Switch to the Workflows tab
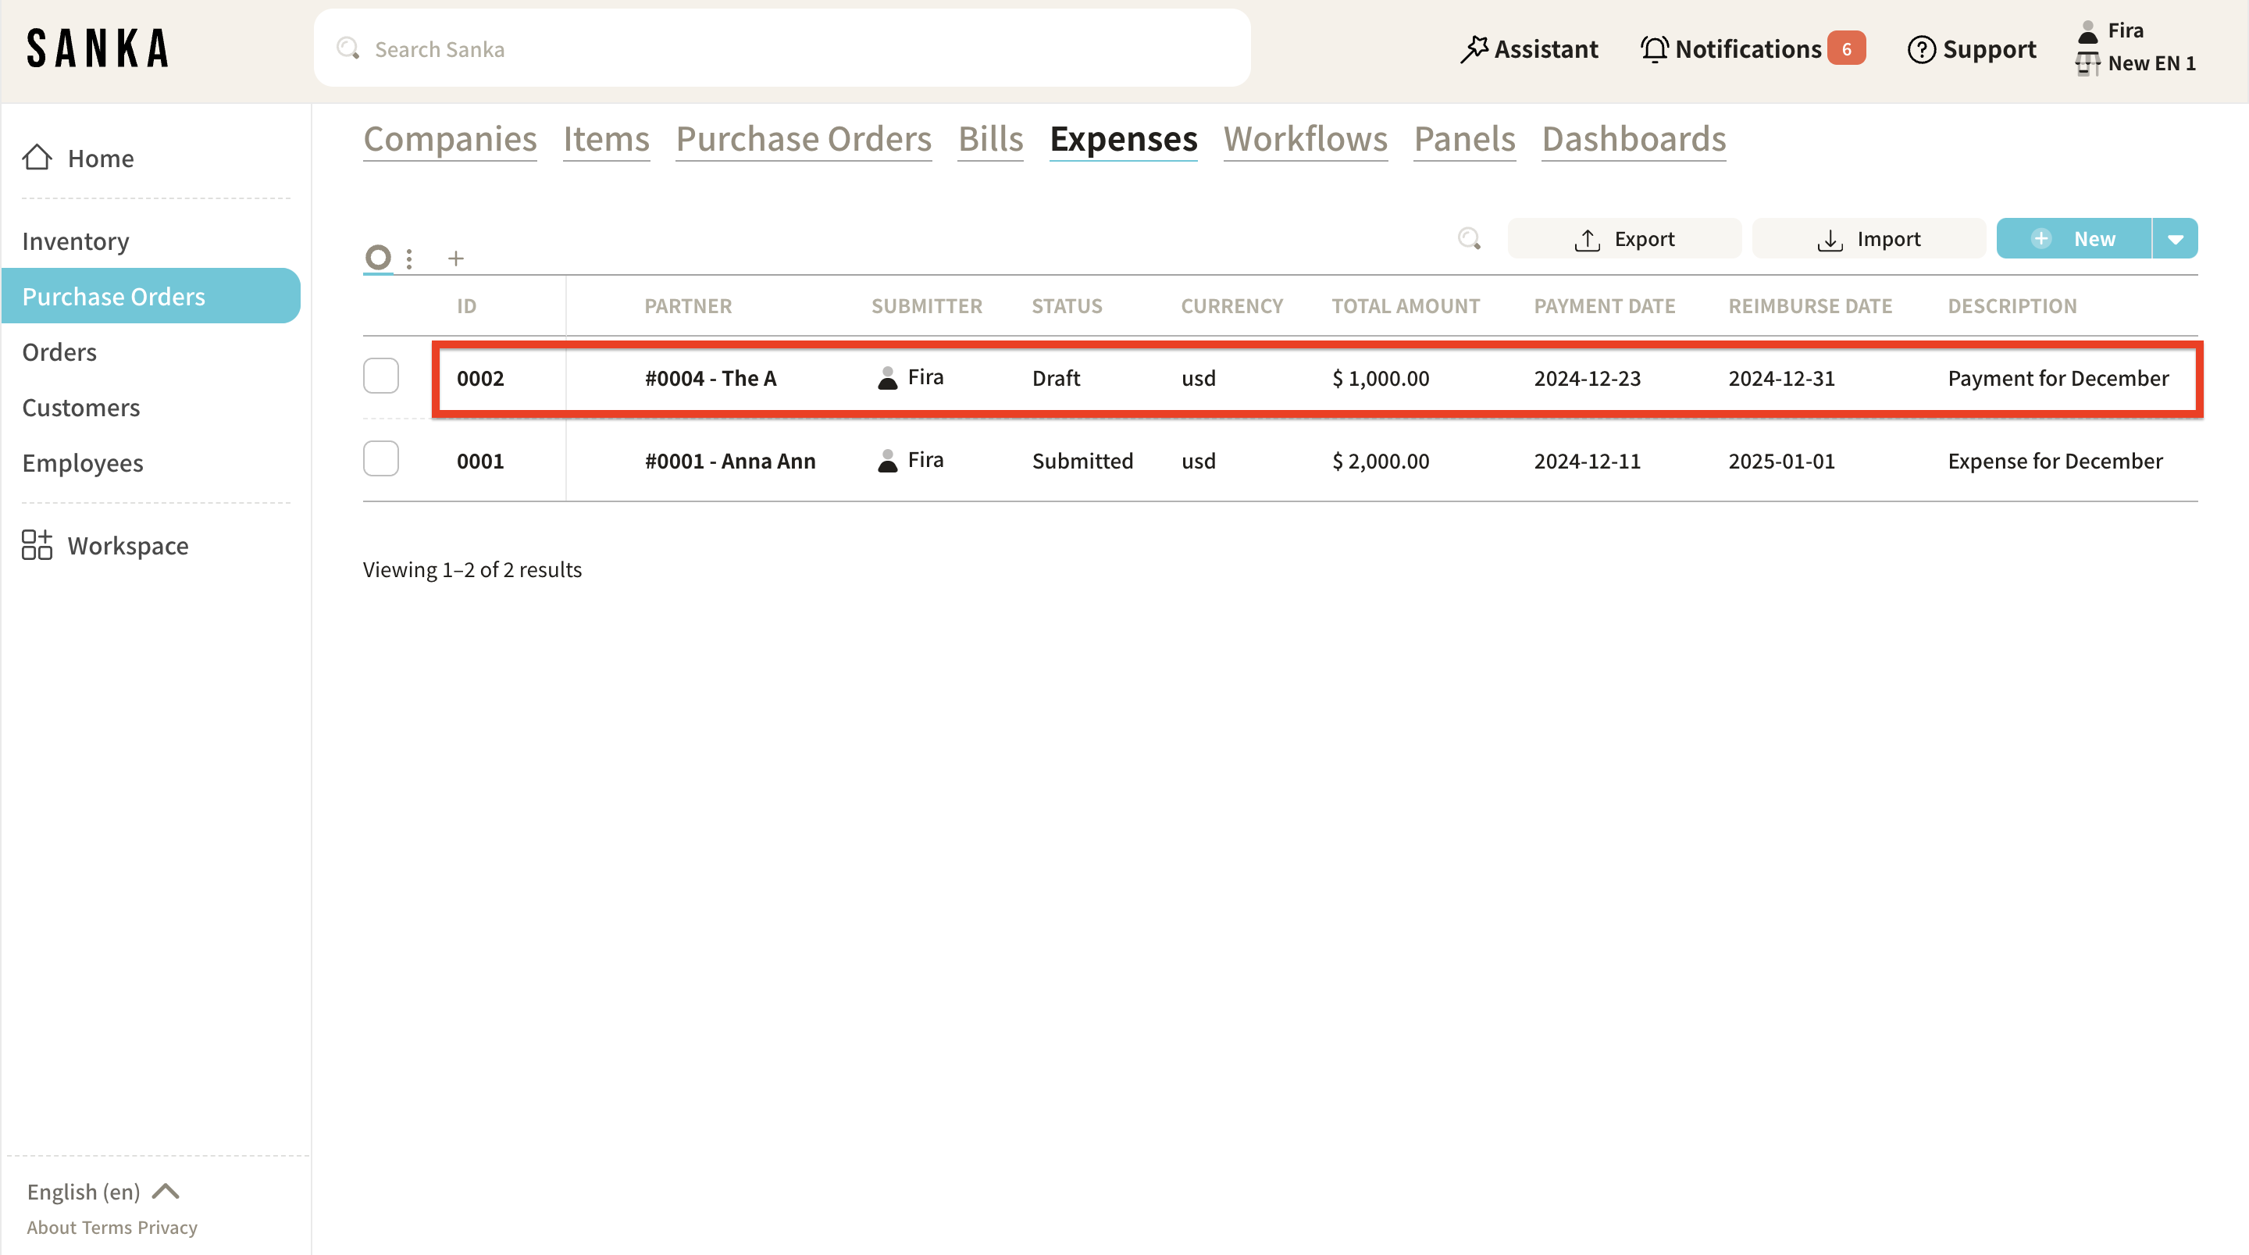Viewport: 2249px width, 1255px height. [1304, 139]
